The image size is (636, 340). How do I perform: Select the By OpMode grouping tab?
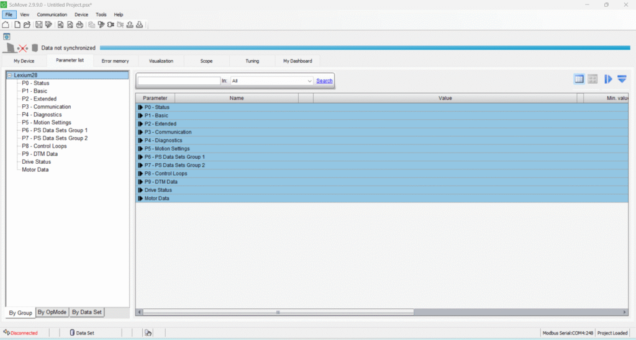pos(52,312)
